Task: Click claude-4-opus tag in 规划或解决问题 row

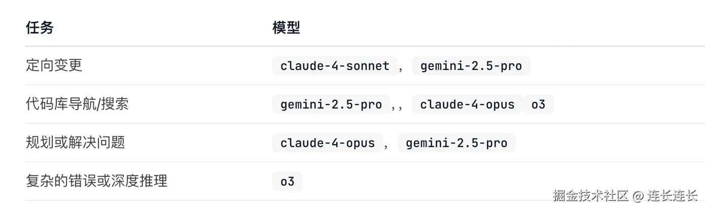Action: pos(328,143)
